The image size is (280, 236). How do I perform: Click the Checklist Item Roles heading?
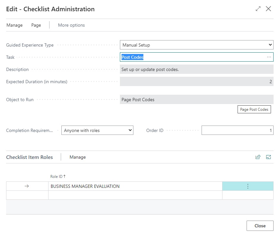coord(30,157)
